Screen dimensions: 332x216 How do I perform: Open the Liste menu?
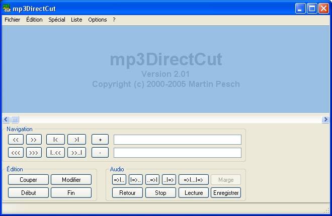(76, 20)
